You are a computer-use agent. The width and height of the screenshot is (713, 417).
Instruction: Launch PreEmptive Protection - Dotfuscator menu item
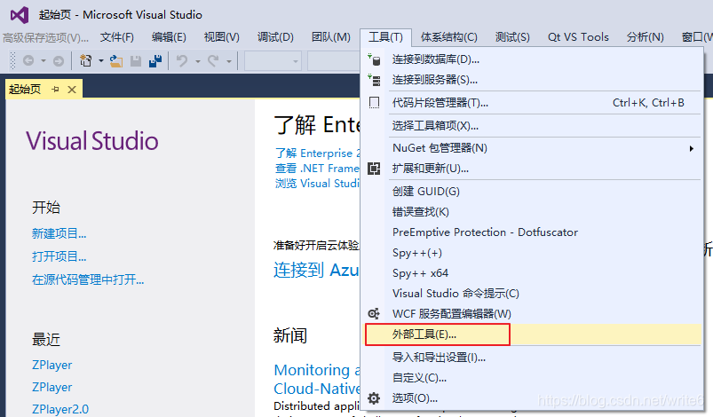pos(532,232)
